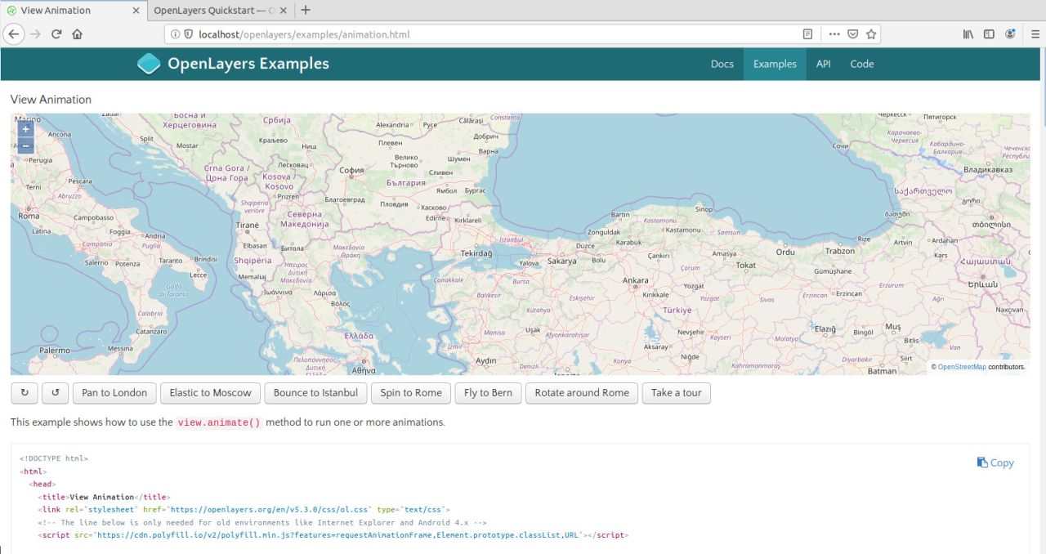
Task: Open the Docs navigation item
Action: coord(722,64)
